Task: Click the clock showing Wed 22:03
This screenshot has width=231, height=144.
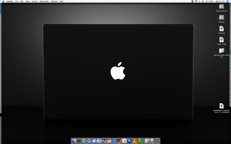Action: [220, 1]
